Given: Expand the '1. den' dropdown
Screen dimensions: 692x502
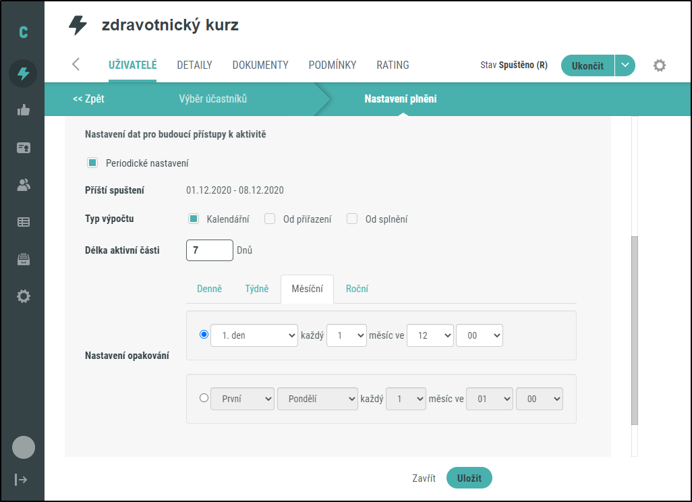Looking at the screenshot, I should click(254, 335).
